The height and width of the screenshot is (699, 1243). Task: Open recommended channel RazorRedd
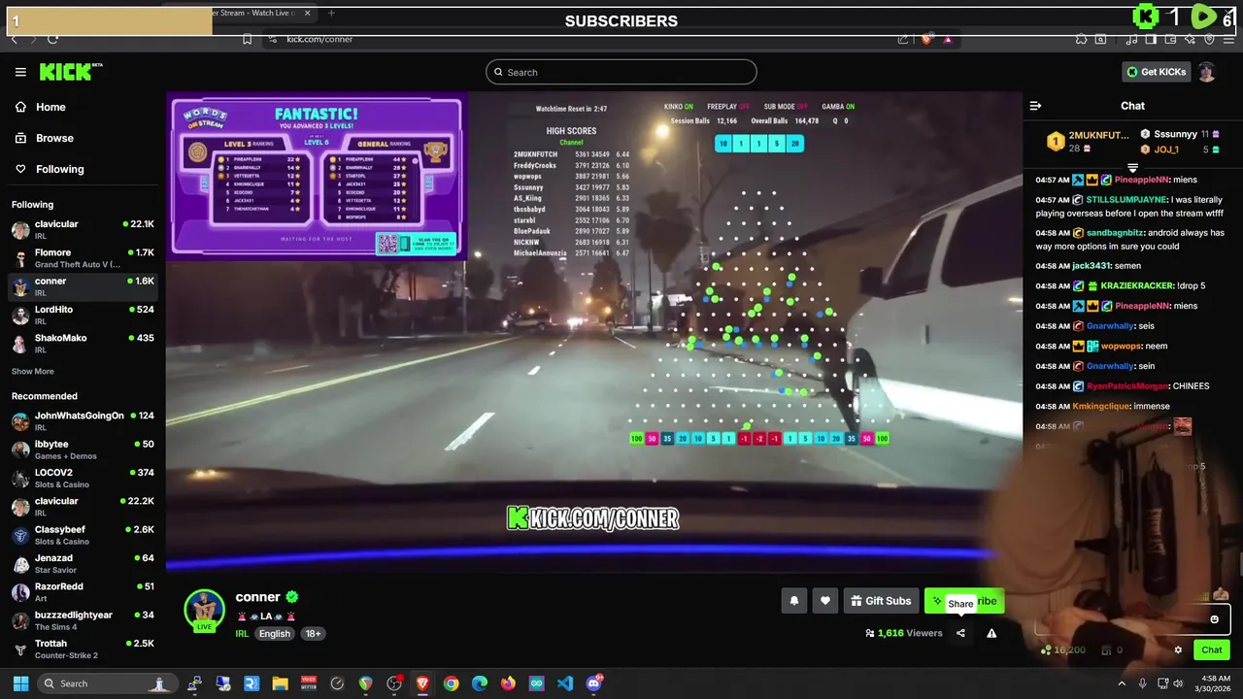click(x=83, y=592)
